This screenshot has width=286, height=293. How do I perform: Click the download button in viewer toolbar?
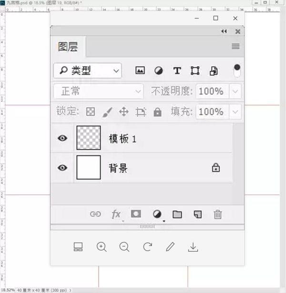(x=193, y=247)
